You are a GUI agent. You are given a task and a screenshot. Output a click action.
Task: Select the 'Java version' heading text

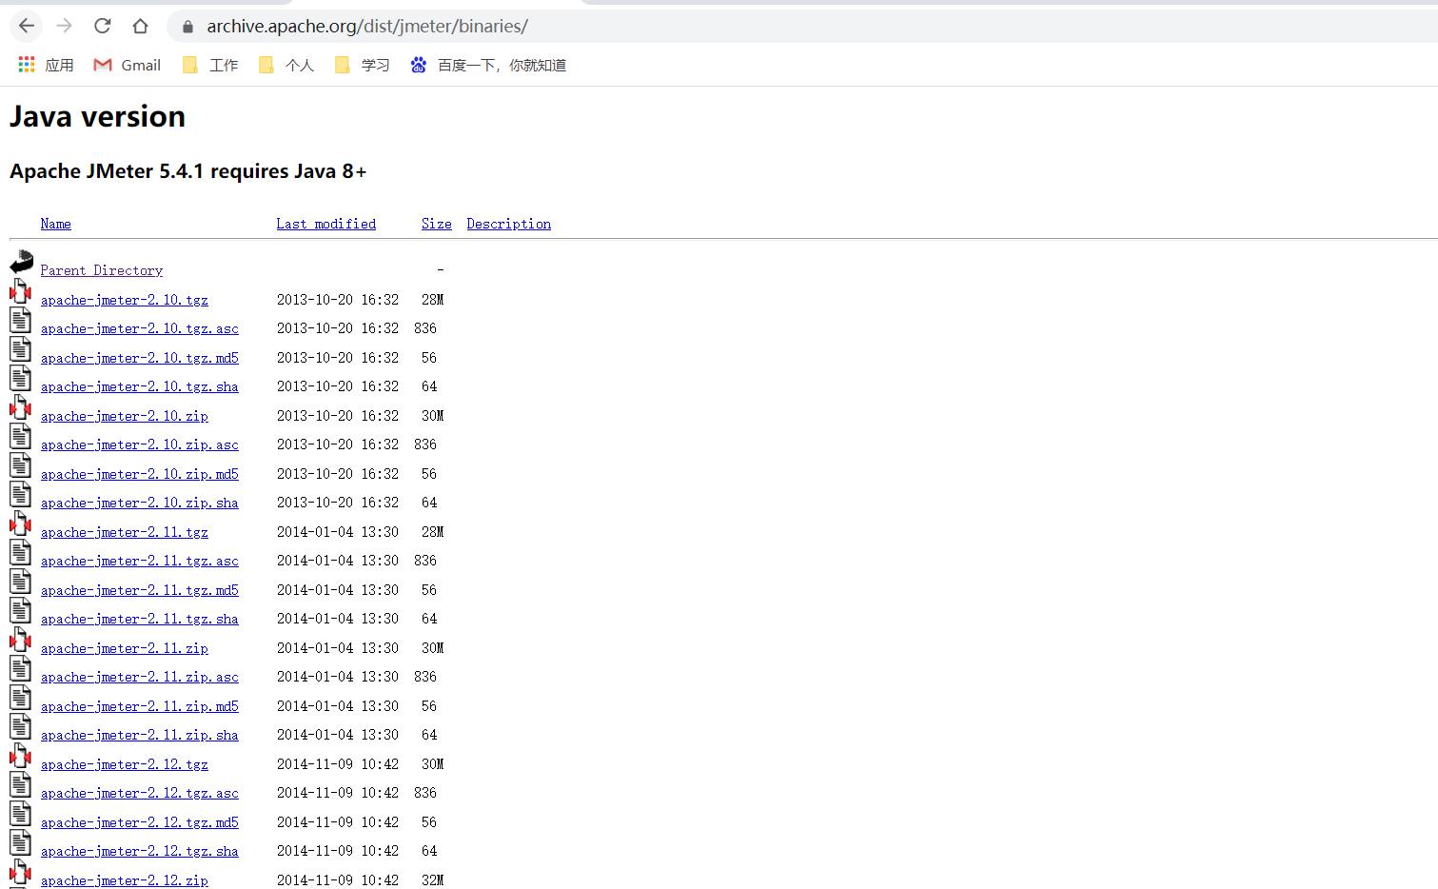tap(97, 116)
